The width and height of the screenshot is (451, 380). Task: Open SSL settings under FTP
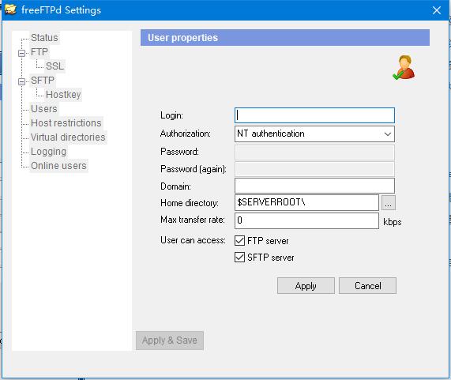click(55, 66)
